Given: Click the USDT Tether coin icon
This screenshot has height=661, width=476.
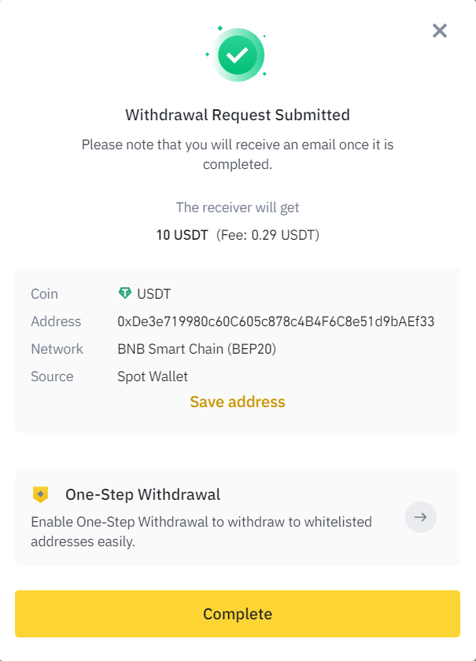Looking at the screenshot, I should click(x=125, y=293).
